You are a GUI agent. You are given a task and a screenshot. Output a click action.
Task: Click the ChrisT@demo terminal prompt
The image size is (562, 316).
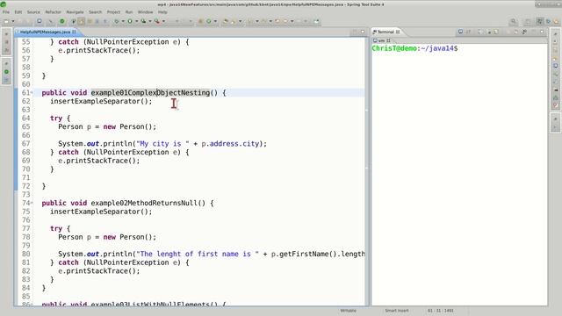point(414,48)
